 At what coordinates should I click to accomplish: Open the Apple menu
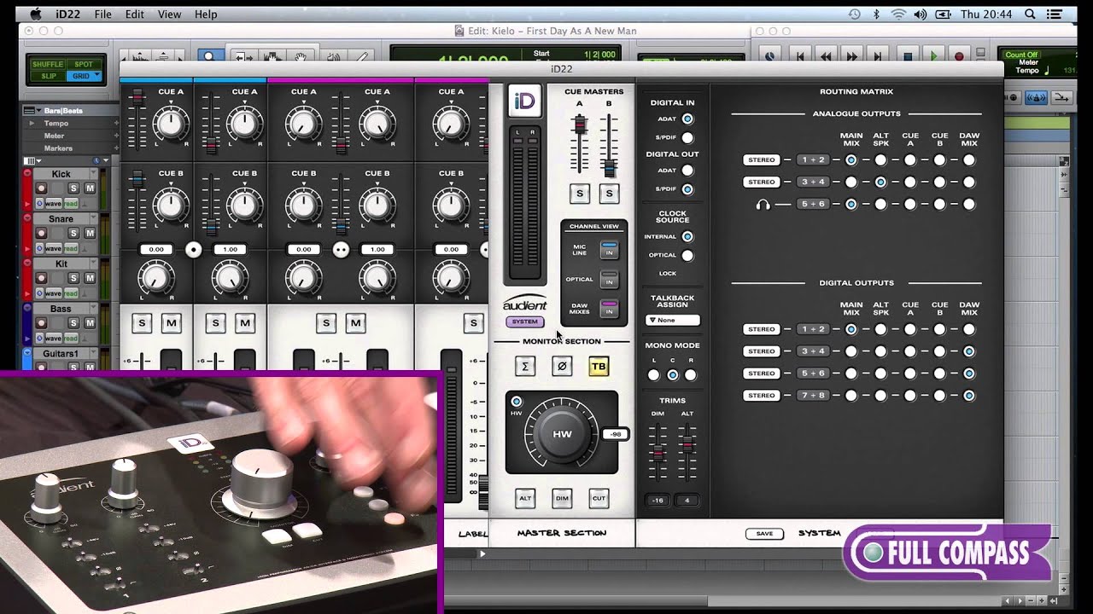tap(34, 14)
